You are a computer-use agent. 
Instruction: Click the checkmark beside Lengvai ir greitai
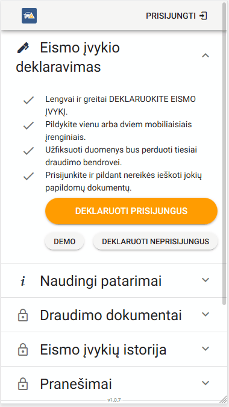click(28, 100)
